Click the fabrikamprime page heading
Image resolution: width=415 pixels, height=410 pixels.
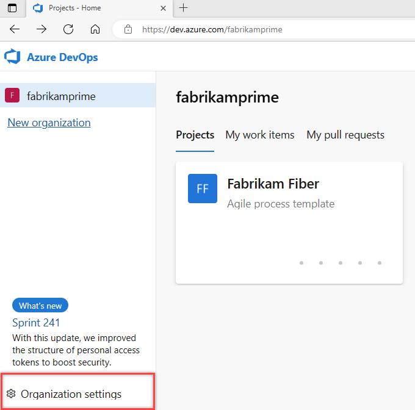[x=228, y=97]
